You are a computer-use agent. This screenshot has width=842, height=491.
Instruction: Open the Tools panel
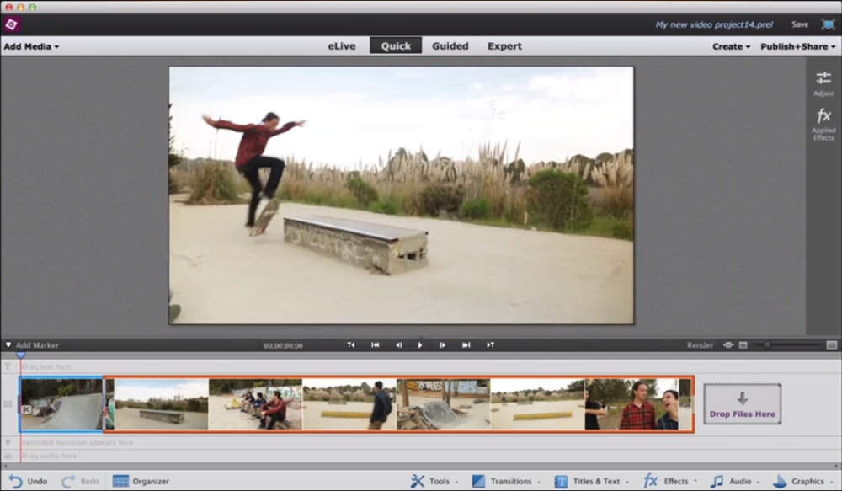coord(433,481)
